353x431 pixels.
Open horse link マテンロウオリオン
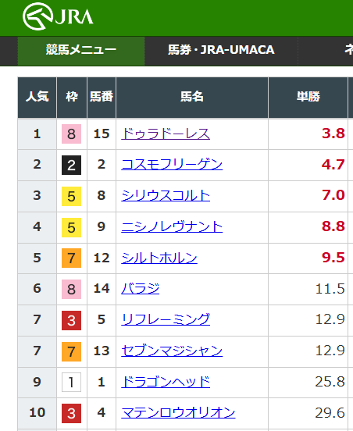tap(178, 413)
